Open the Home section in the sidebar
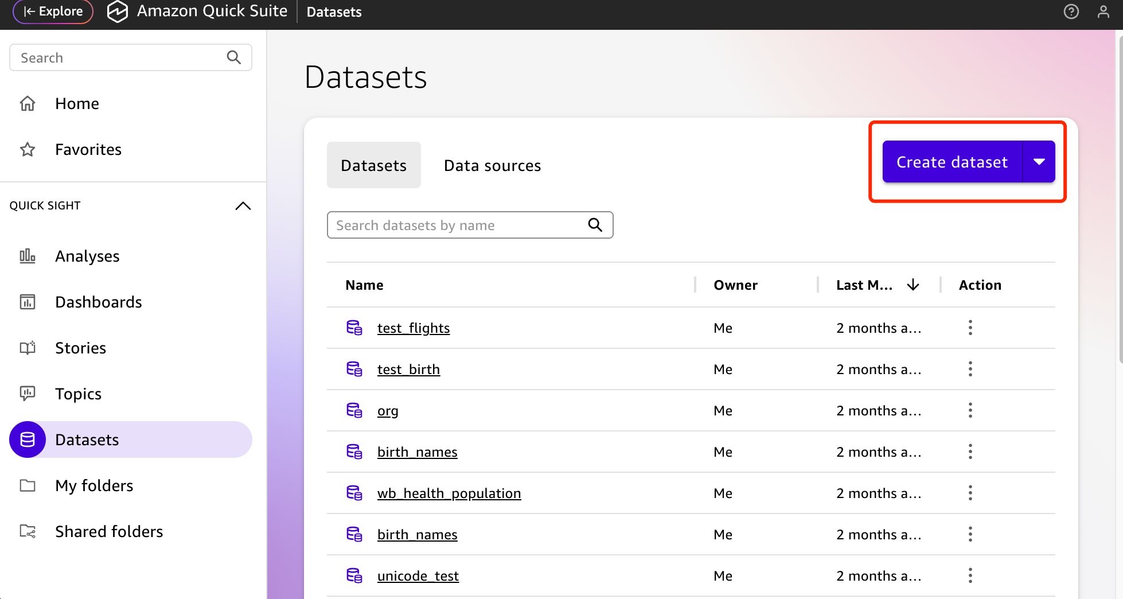 (76, 103)
